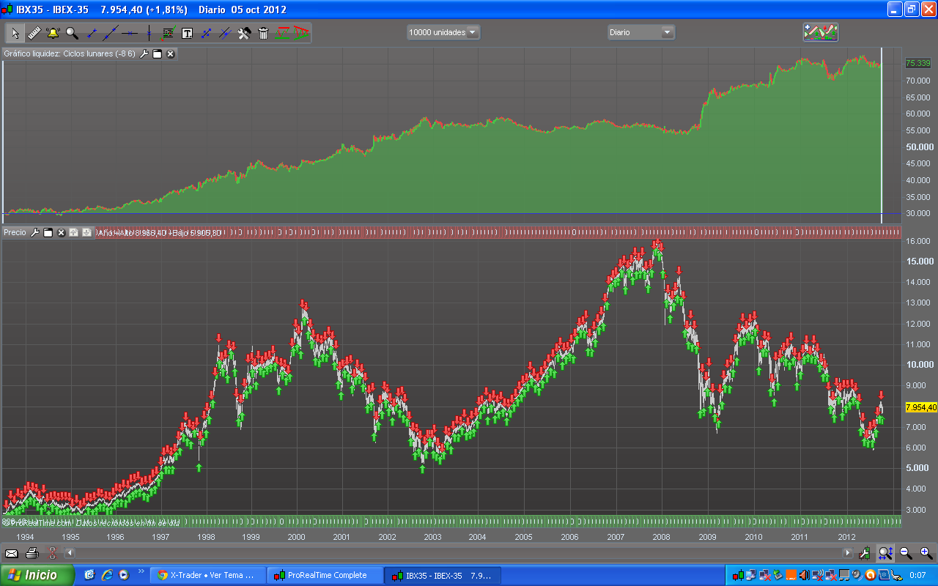Click the trash can delete objects icon
938x586 pixels.
264,33
